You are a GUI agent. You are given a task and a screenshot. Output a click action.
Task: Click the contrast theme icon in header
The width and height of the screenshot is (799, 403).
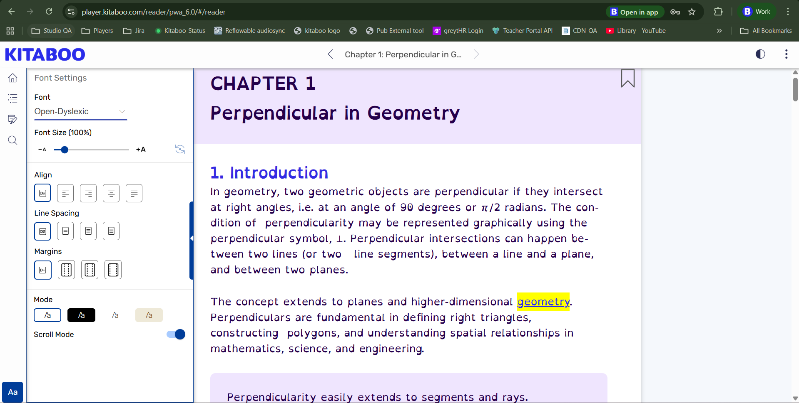click(x=760, y=54)
